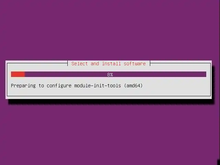Image resolution: width=220 pixels, height=165 pixels.
Task: Click the word and in the dialog title
Action: tap(95, 64)
